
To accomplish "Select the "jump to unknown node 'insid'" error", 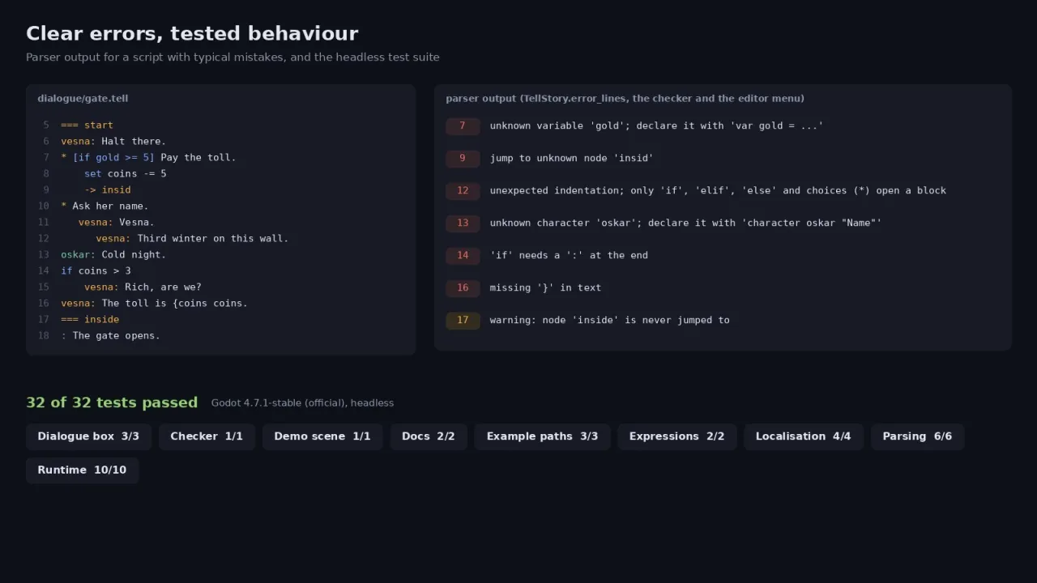I will [571, 158].
